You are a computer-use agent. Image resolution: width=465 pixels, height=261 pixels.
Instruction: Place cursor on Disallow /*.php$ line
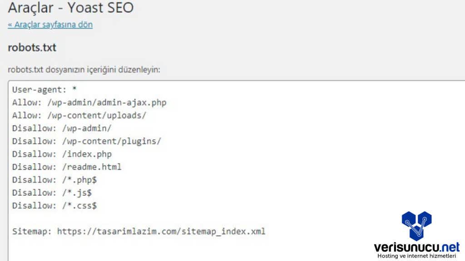pyautogui.click(x=54, y=180)
